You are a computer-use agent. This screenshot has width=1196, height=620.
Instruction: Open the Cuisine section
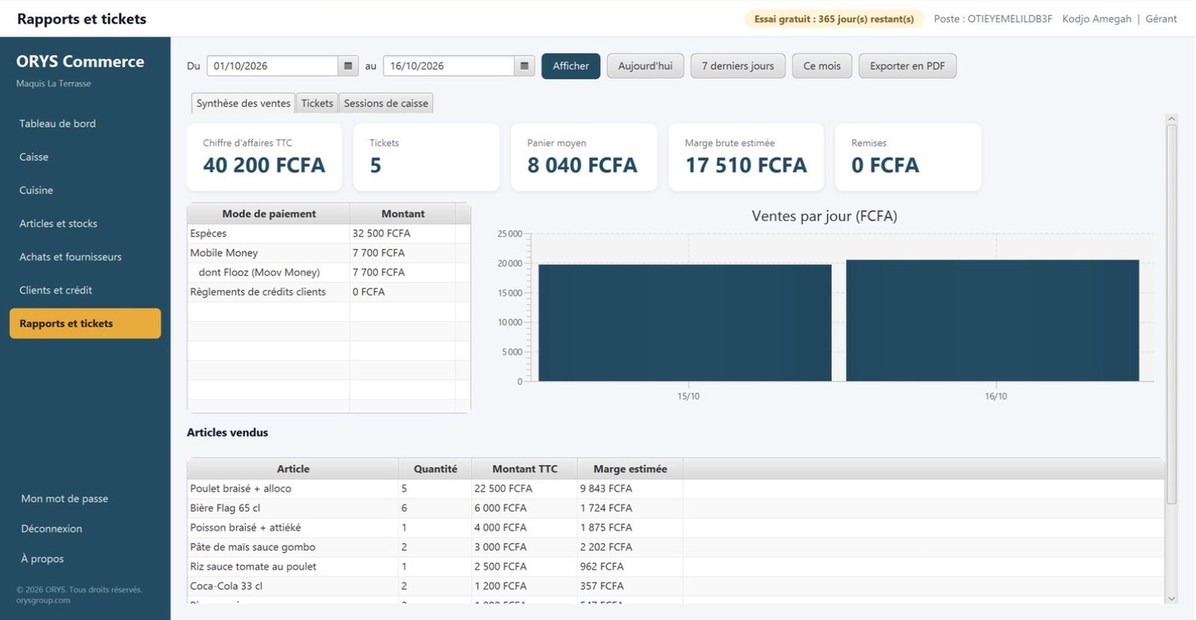tap(85, 190)
